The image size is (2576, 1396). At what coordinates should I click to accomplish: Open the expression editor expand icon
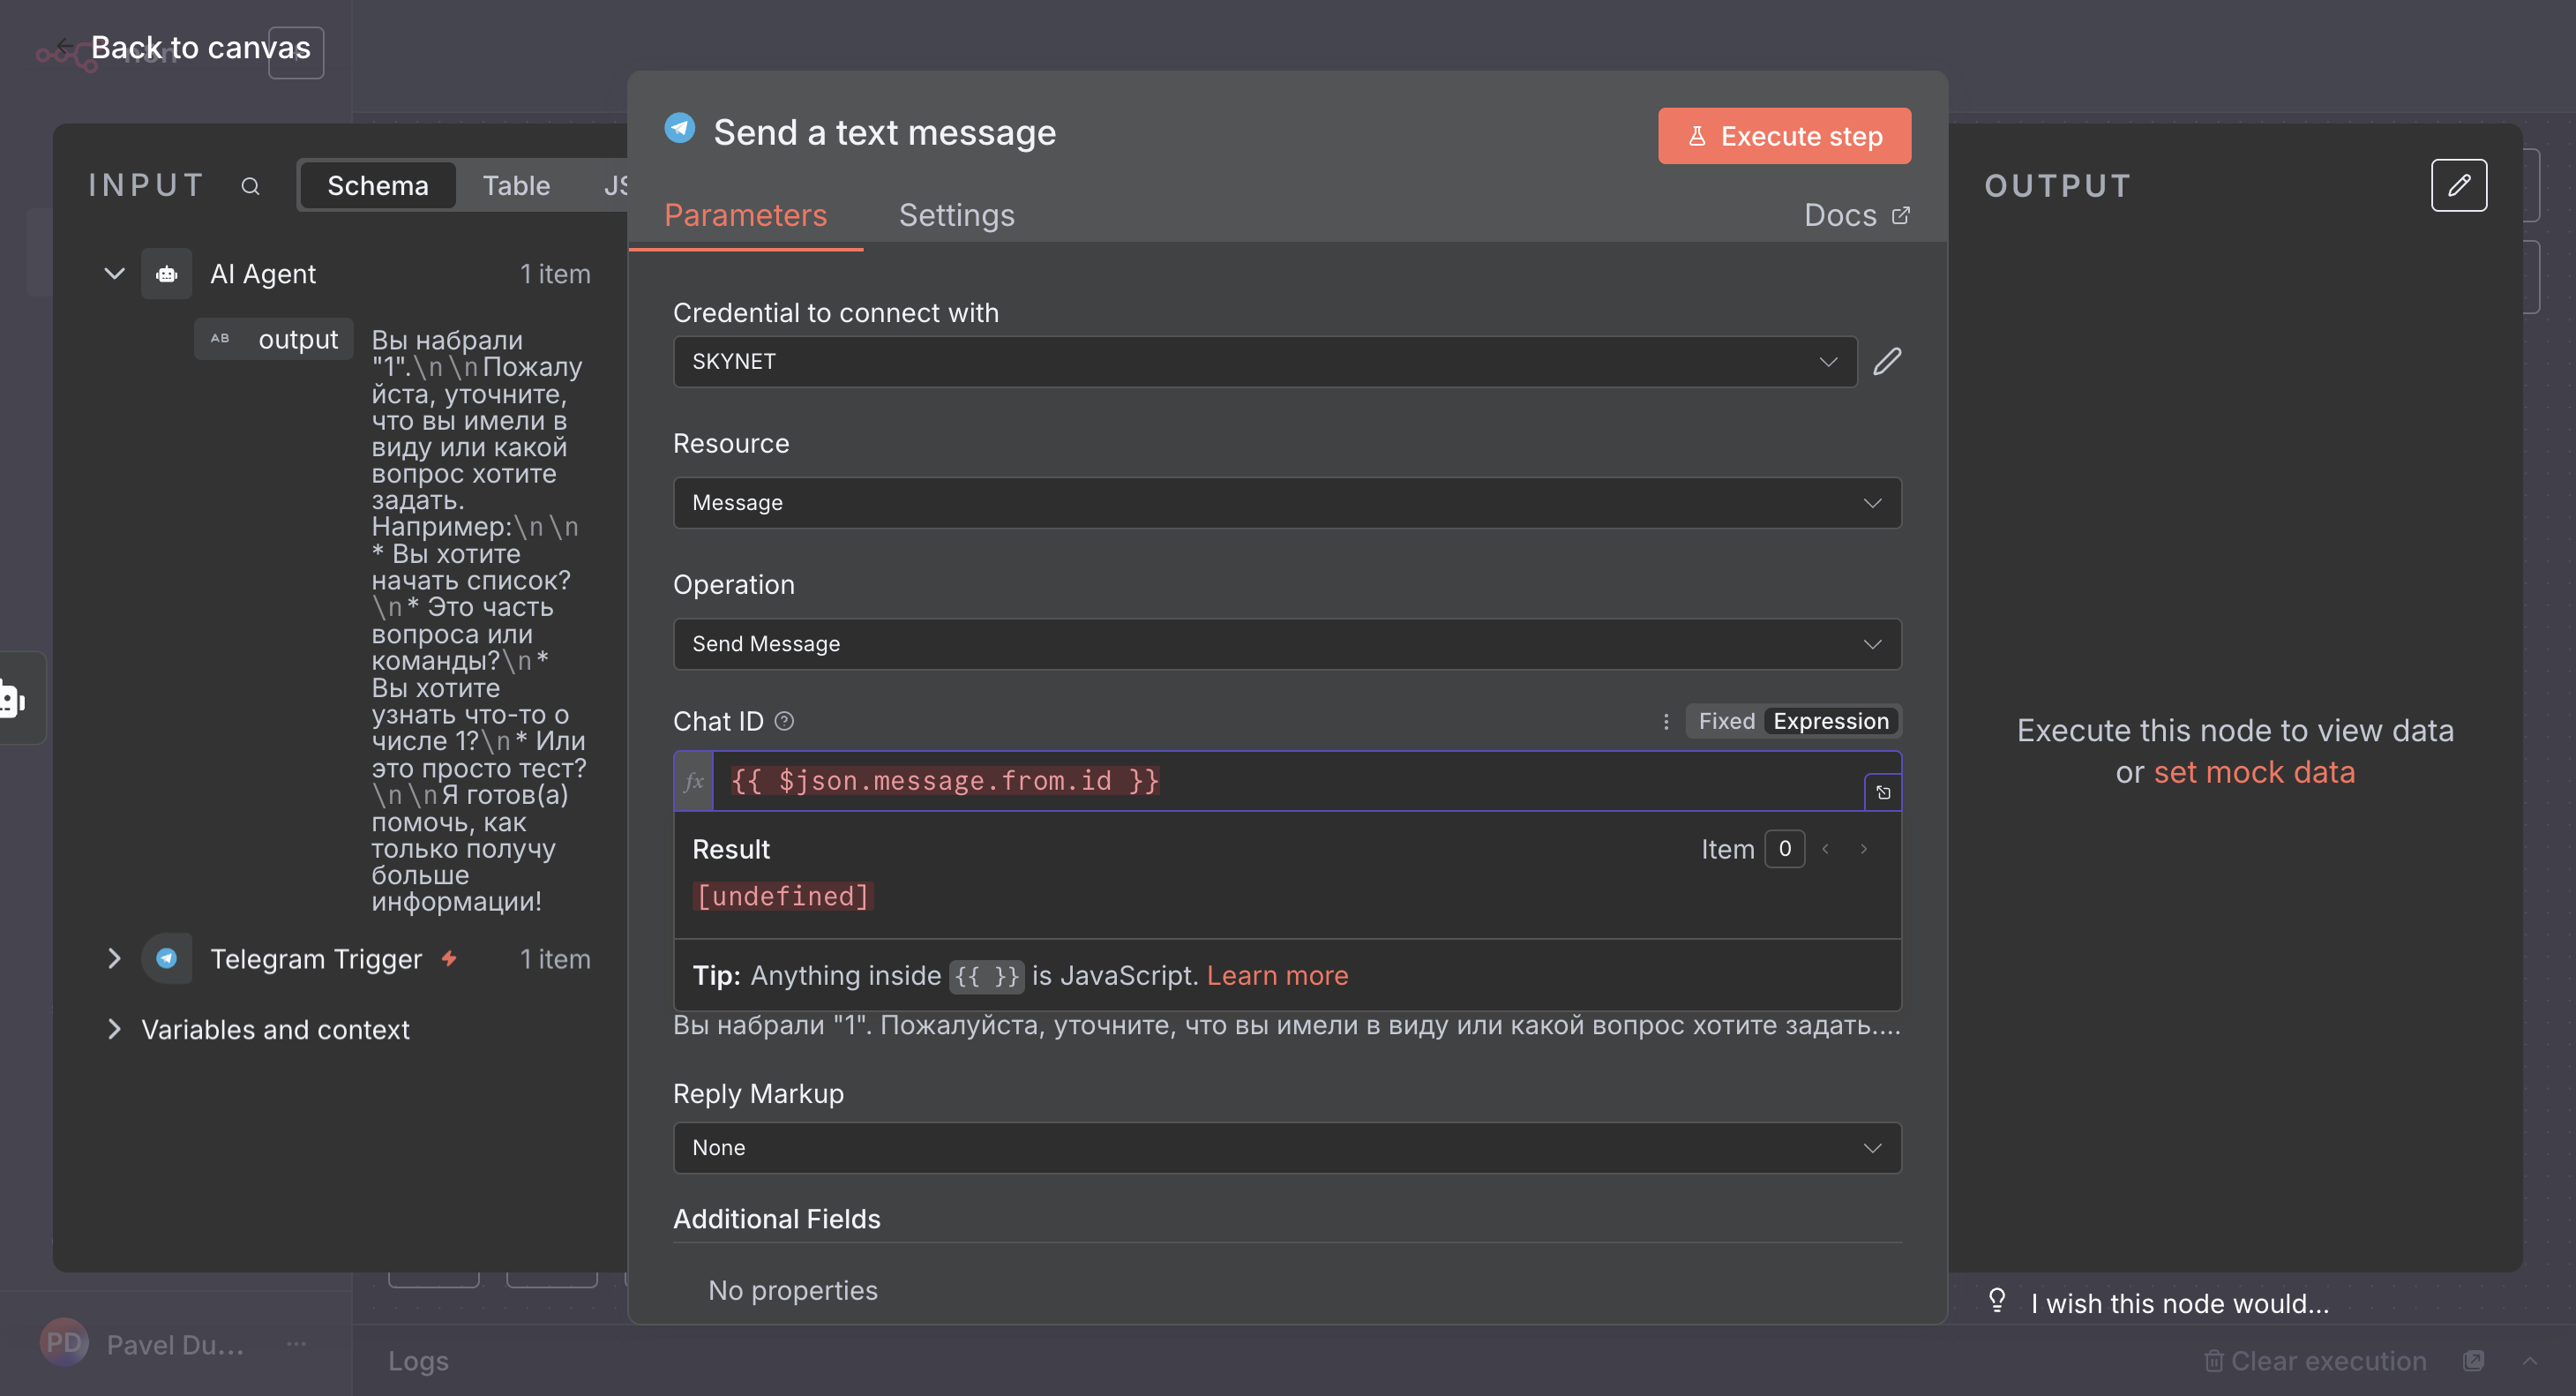coord(1882,792)
